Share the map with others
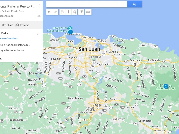This screenshot has height=134, width=179. 7,25
